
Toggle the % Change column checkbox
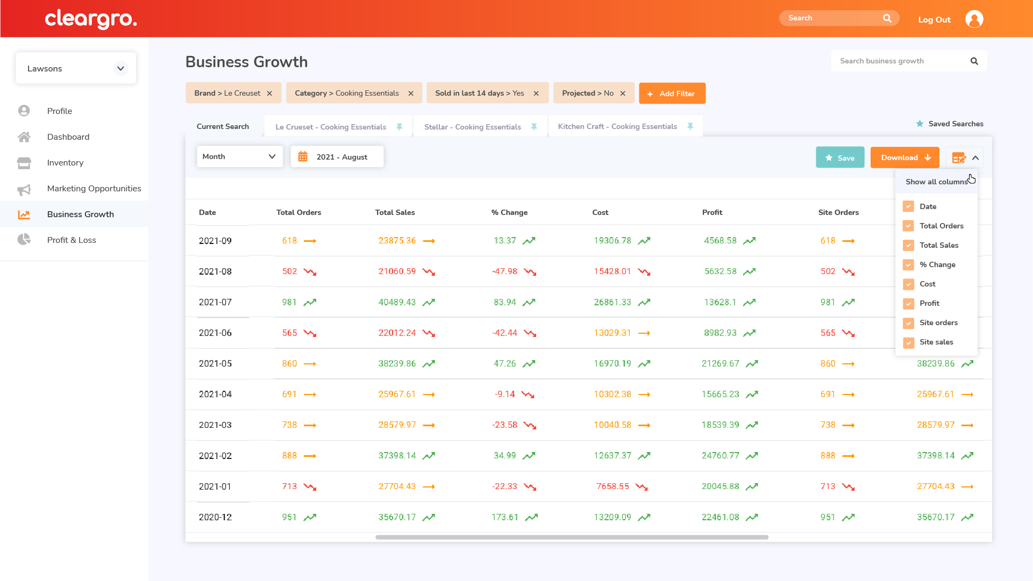[908, 265]
